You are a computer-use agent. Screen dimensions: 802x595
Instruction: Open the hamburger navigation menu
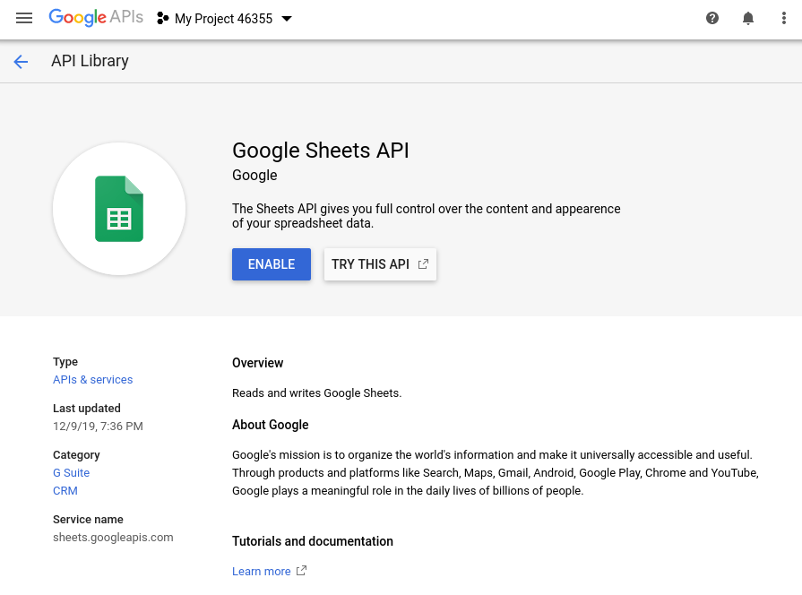point(24,19)
